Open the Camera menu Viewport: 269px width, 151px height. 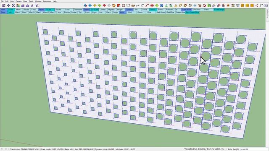click(x=18, y=1)
